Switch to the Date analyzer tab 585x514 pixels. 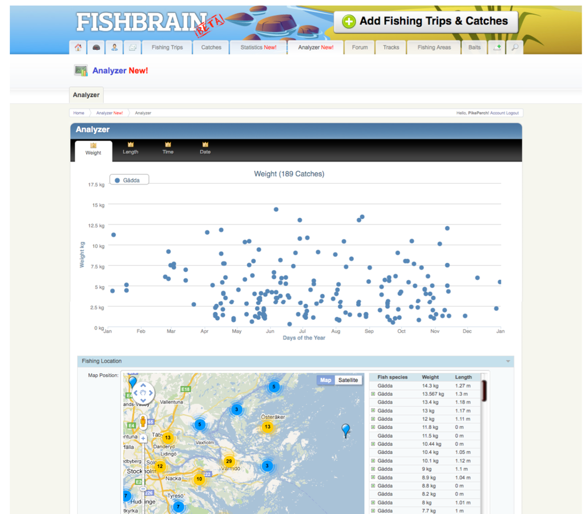(x=205, y=148)
